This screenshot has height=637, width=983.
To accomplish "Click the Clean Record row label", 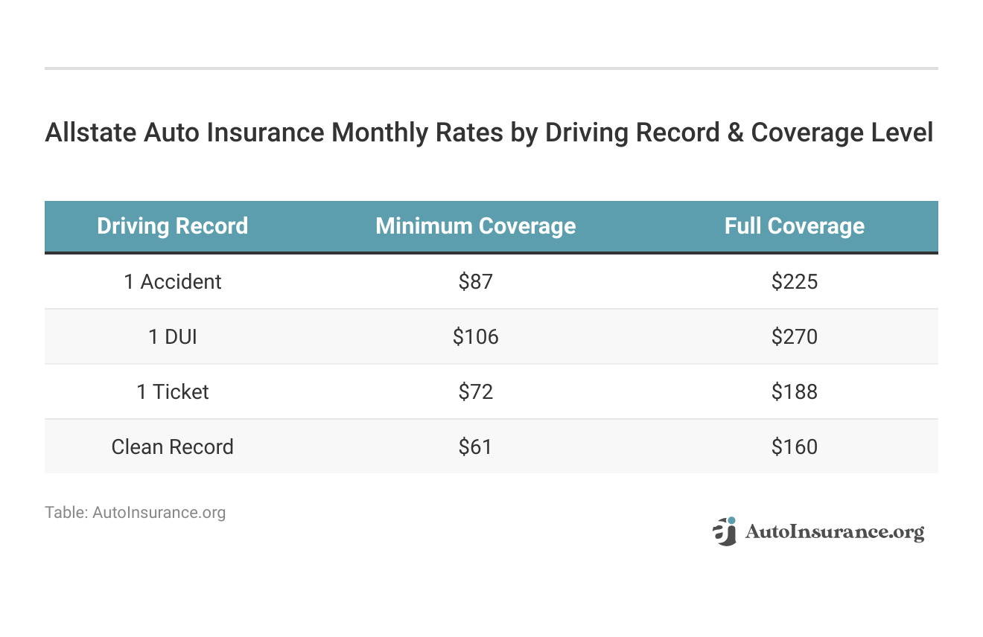I will 172,446.
